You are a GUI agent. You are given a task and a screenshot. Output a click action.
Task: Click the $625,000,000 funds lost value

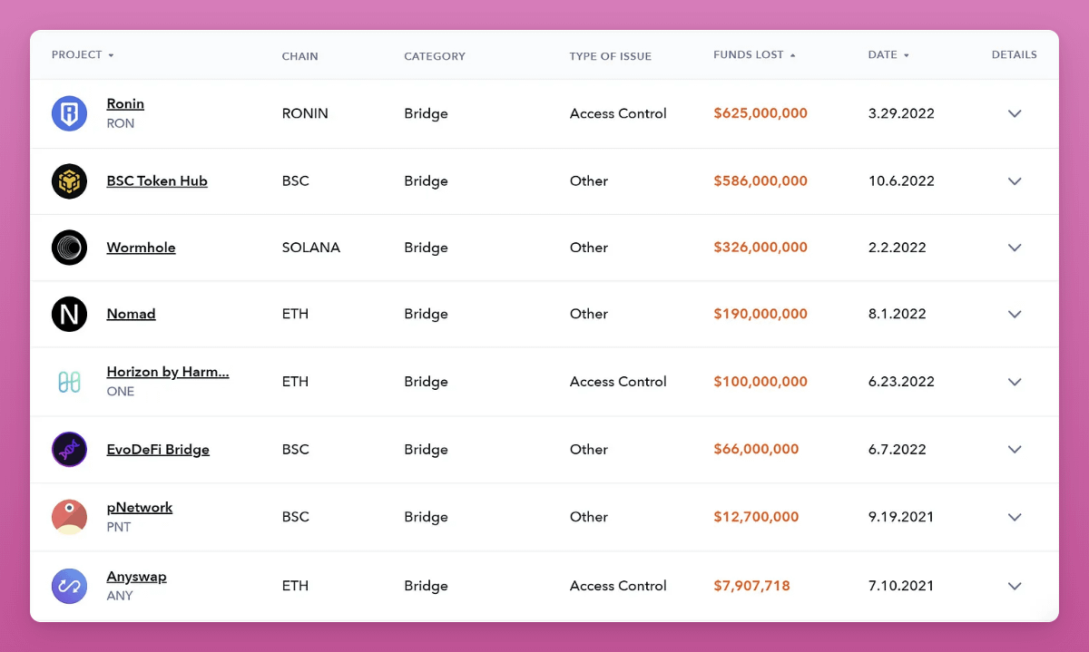click(x=760, y=113)
